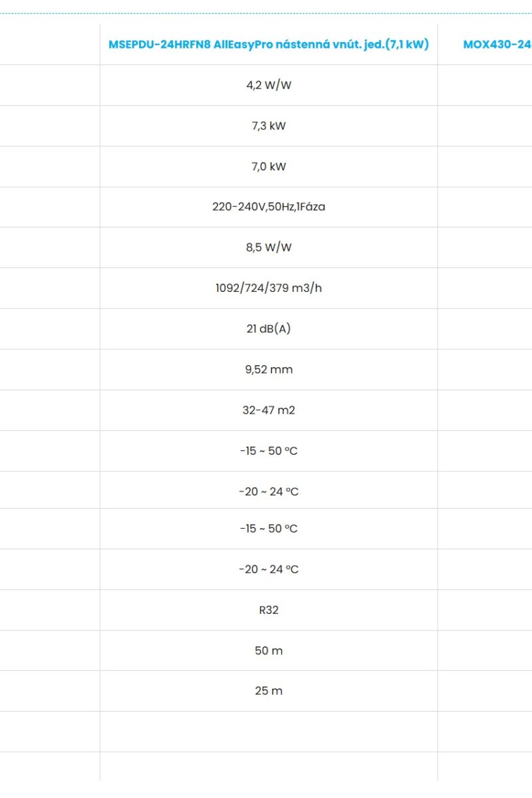Select the 4,2 W/W value cell
Screen dimensions: 532x798
click(269, 85)
